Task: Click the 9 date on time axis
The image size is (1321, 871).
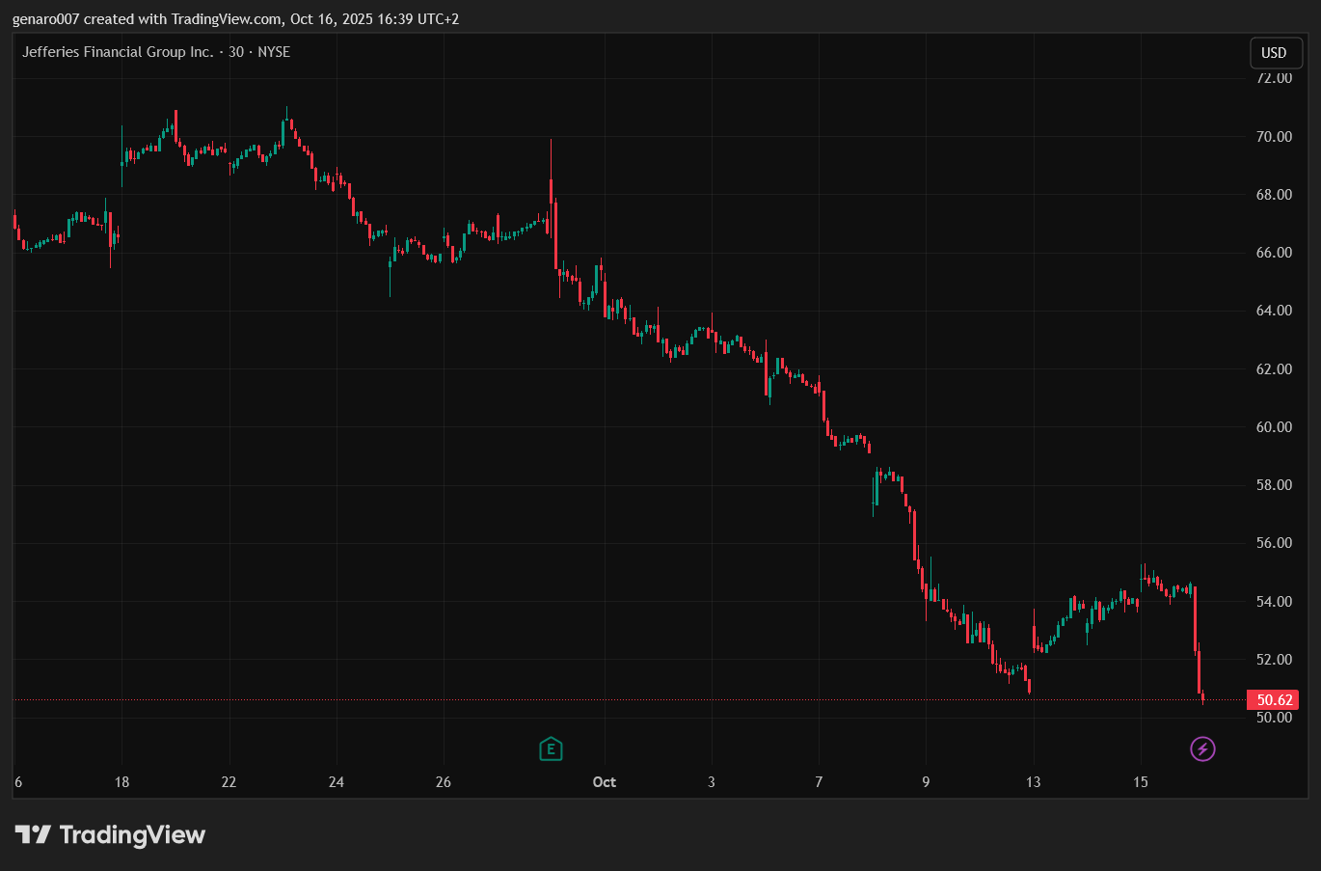Action: coord(926,782)
